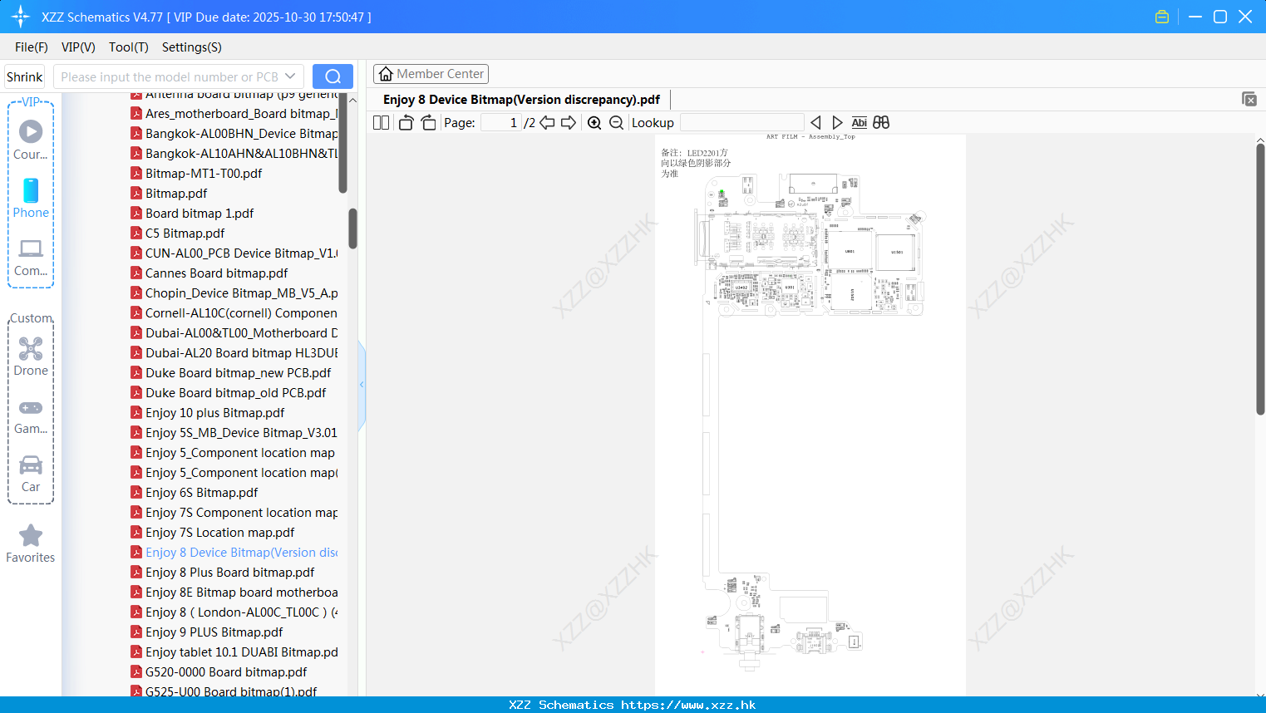This screenshot has width=1266, height=713.
Task: Collapse the file list panel handle
Action: 362,385
